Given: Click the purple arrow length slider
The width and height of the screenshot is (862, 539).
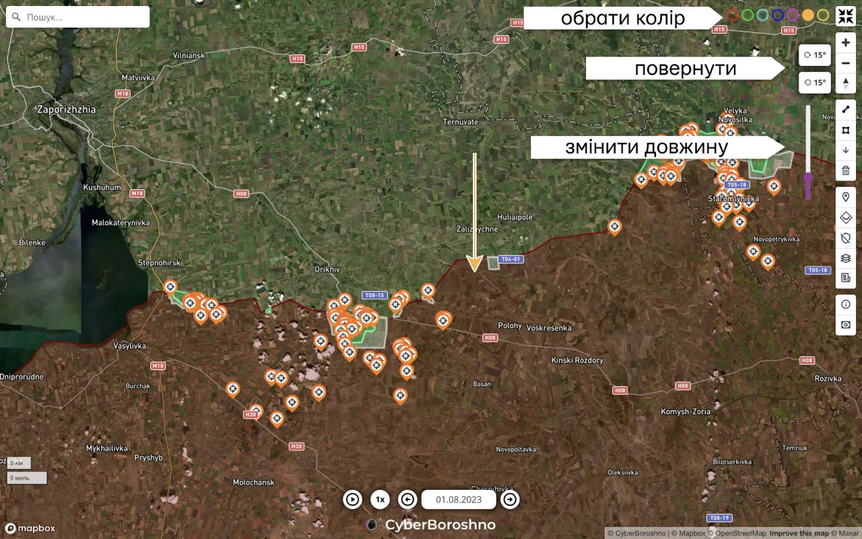Looking at the screenshot, I should pos(808,179).
